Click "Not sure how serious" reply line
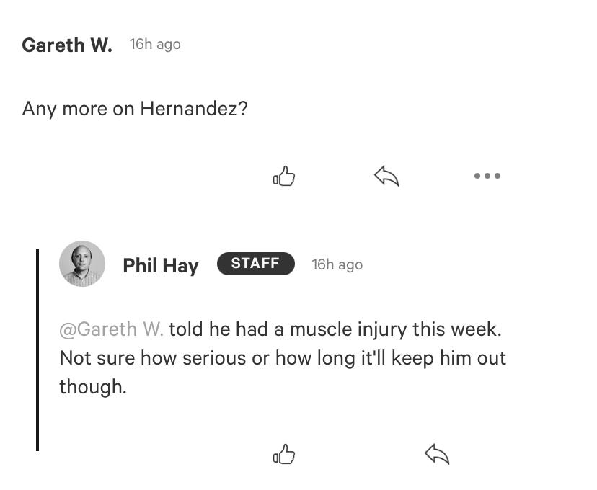597x490 pixels. [x=153, y=358]
